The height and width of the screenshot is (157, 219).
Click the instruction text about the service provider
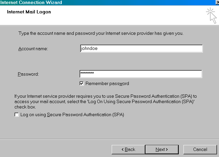[101, 33]
